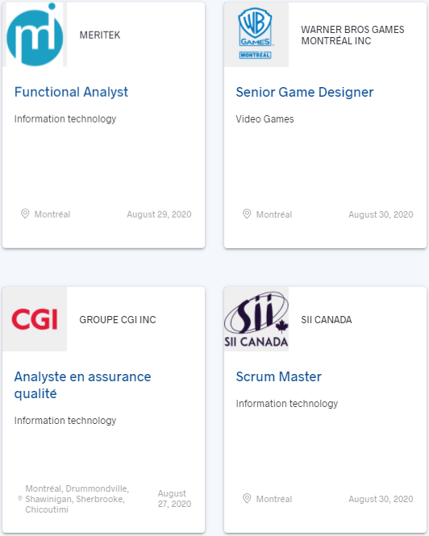Click the WB Games Montréal logo
Screen dimensions: 429x536
coord(256,34)
